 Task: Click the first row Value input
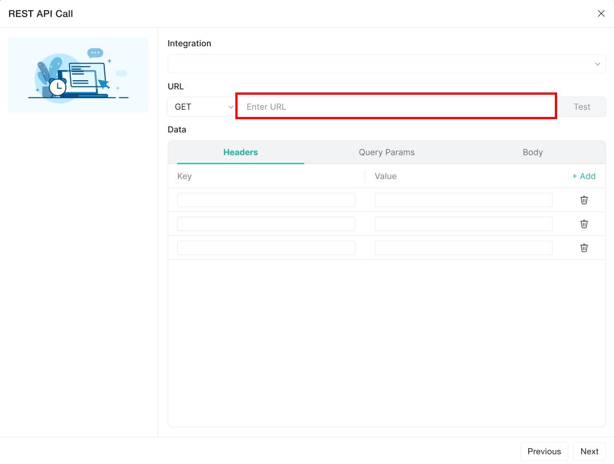click(463, 200)
